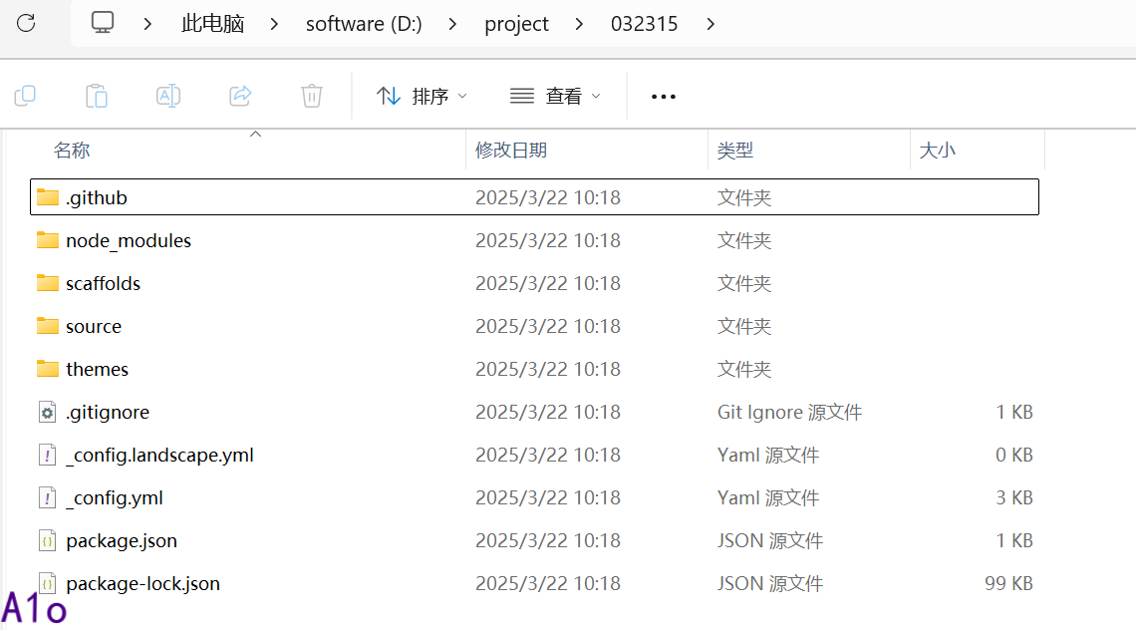Click the share icon in toolbar

click(240, 96)
